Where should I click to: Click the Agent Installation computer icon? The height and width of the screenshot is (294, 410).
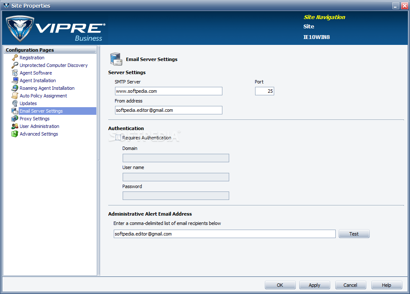pyautogui.click(x=15, y=80)
